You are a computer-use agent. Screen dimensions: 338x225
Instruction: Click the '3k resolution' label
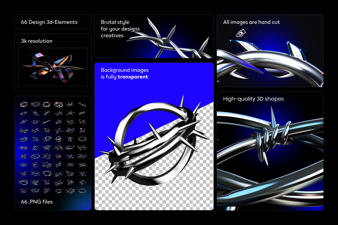coord(37,41)
